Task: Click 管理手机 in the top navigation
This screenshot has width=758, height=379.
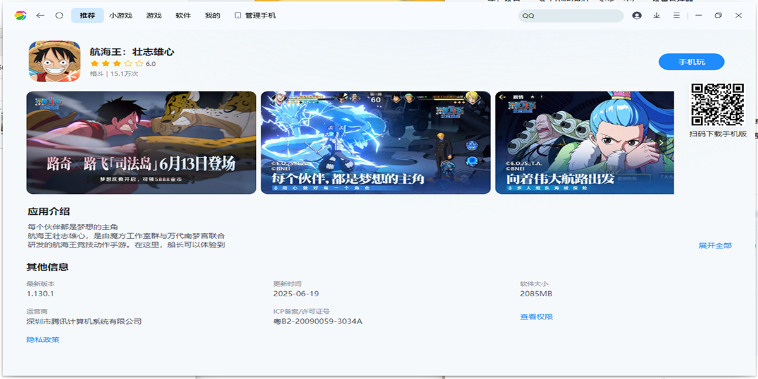Action: [255, 15]
